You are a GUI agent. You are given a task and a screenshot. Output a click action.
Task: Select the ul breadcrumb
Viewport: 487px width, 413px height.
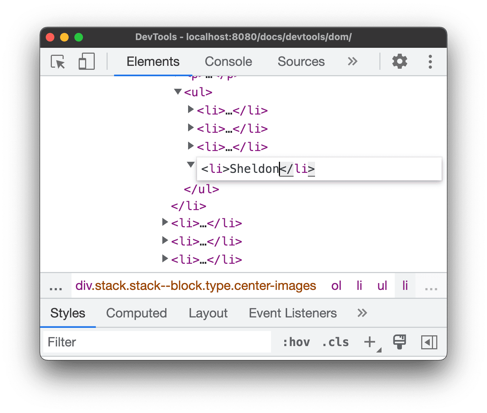(x=382, y=286)
